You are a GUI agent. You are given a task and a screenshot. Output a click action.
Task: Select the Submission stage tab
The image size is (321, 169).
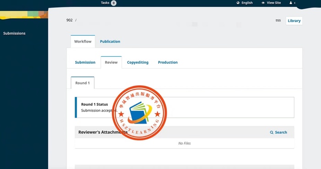[85, 62]
